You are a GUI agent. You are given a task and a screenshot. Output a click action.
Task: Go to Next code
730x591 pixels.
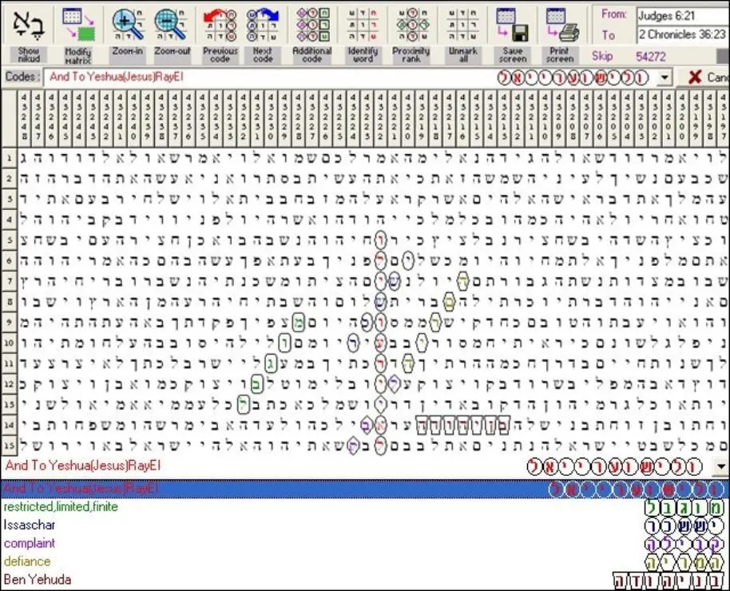tap(262, 34)
